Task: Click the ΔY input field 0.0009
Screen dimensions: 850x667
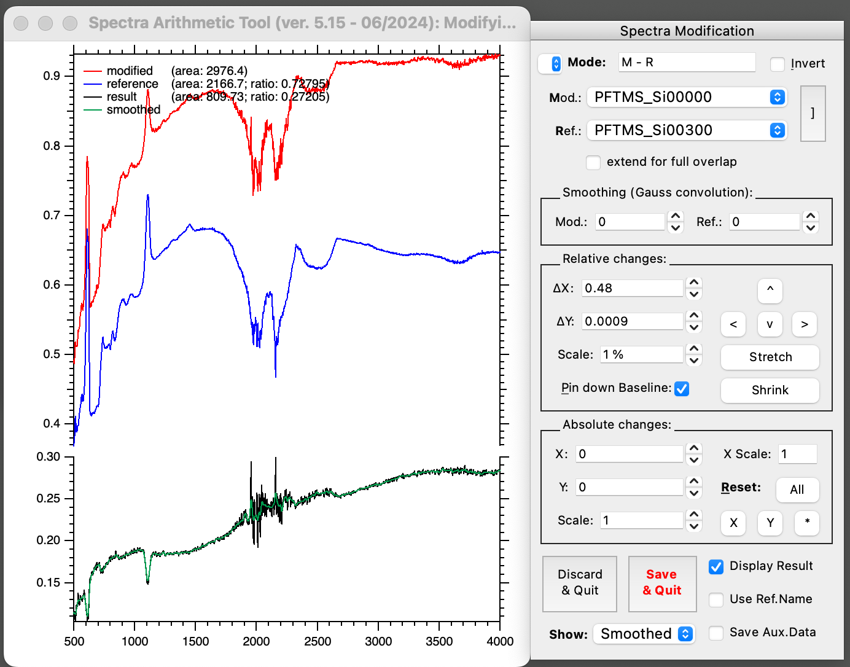Action: click(633, 321)
